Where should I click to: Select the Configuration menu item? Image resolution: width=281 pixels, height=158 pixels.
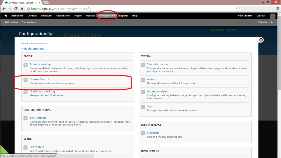(x=107, y=16)
